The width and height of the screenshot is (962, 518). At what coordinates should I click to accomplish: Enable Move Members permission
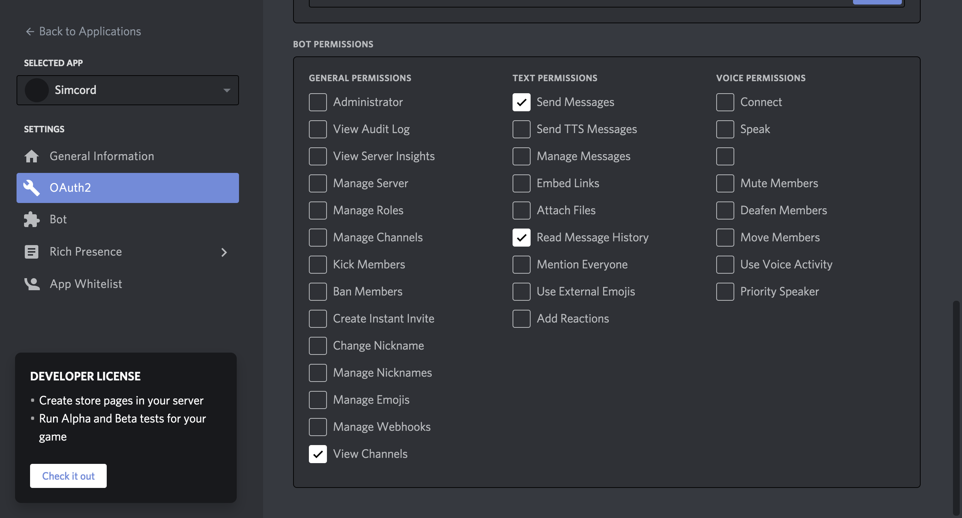click(725, 238)
